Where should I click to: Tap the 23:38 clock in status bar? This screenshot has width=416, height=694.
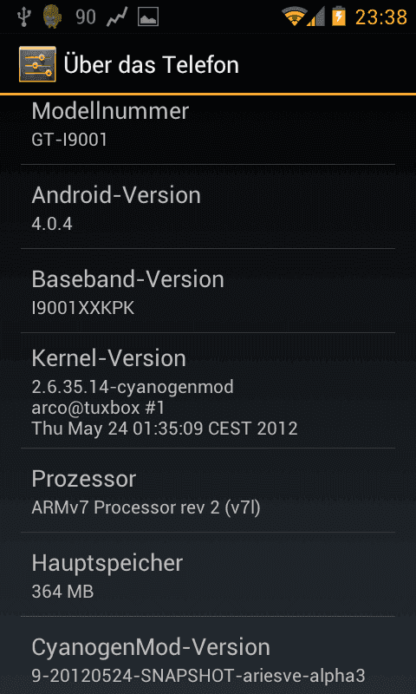(x=381, y=17)
